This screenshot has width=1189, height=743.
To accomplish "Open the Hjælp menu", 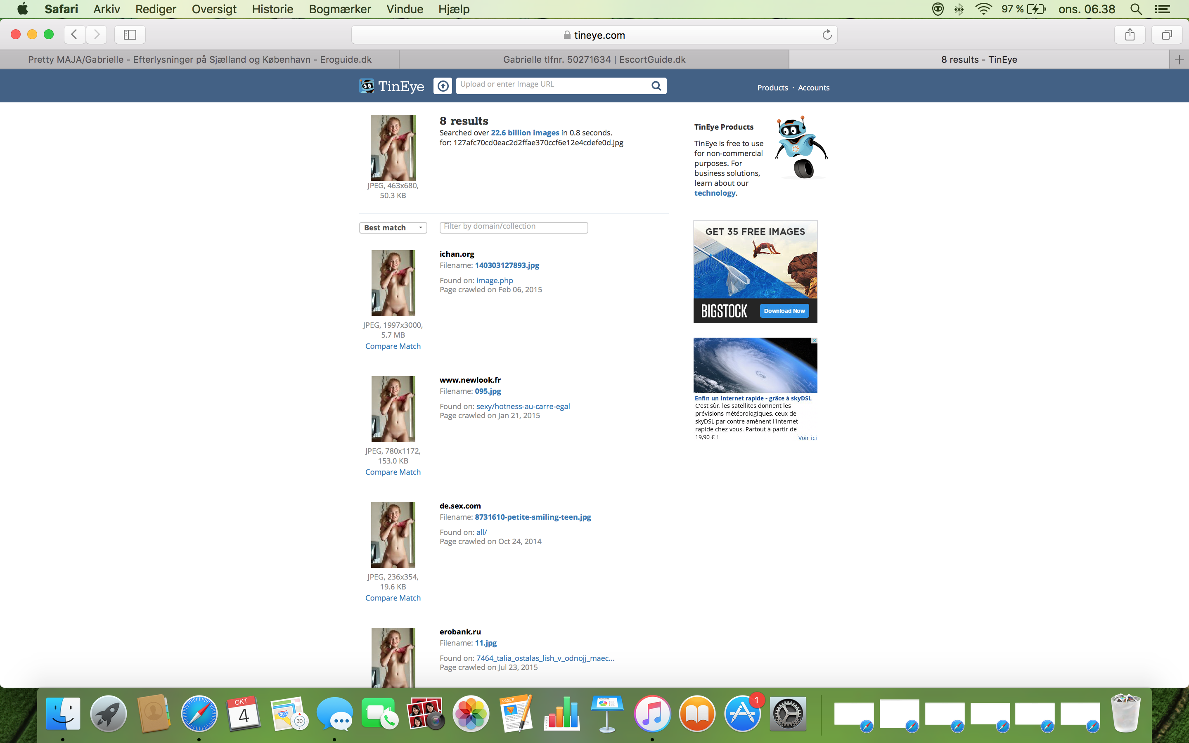I will tap(454, 9).
